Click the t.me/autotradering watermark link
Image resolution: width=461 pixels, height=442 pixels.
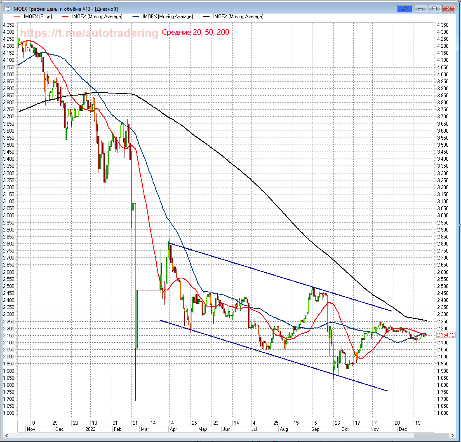pos(89,33)
